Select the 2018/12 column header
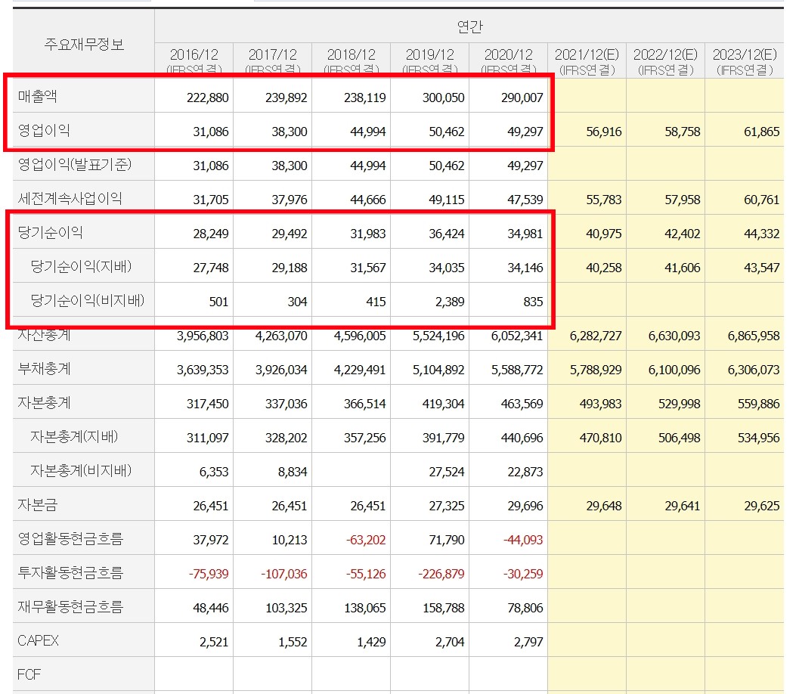The width and height of the screenshot is (799, 694). coord(351,60)
